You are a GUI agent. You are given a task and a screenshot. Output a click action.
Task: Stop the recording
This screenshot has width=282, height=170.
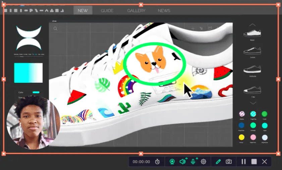254,162
